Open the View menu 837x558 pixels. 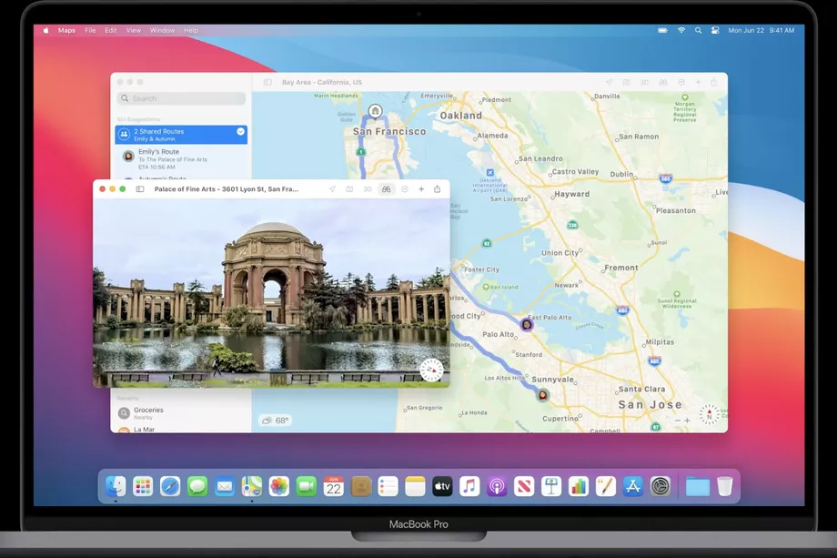pos(134,30)
